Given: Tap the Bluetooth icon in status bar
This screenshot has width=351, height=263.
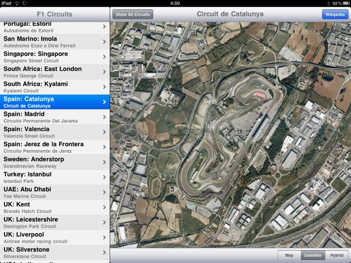Looking at the screenshot, I should [329, 3].
